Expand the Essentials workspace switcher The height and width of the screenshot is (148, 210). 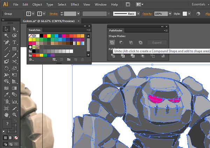(x=199, y=5)
